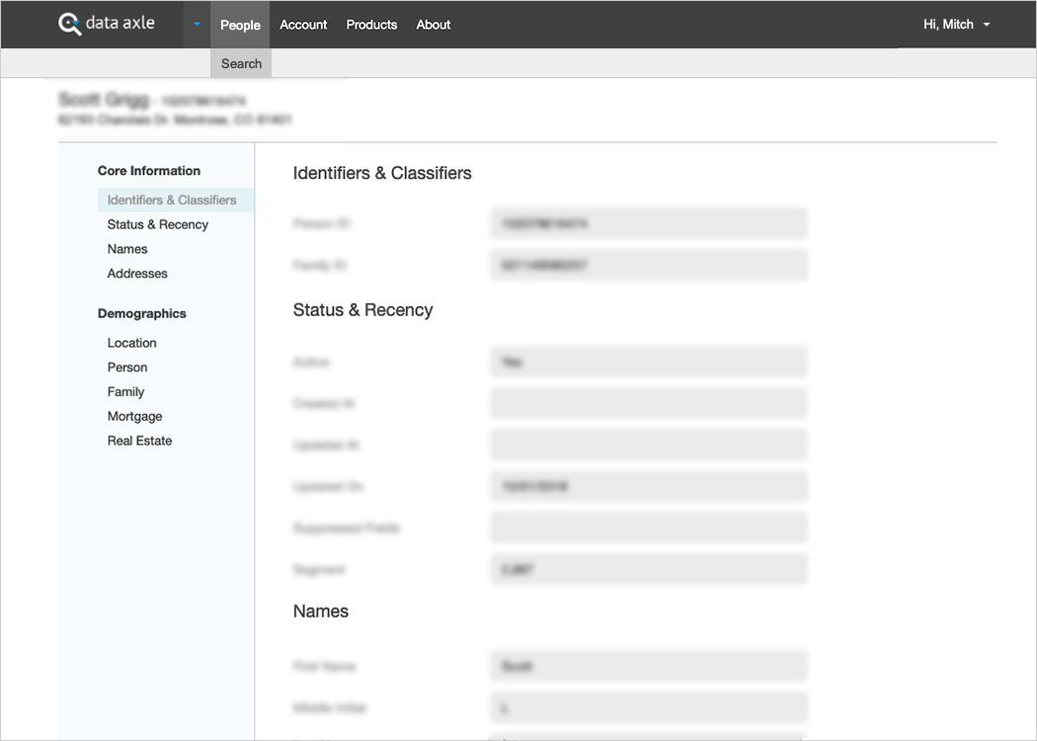Expand the Hi, Mitch user menu
Viewport: 1037px width, 741px height.
pyautogui.click(x=956, y=25)
